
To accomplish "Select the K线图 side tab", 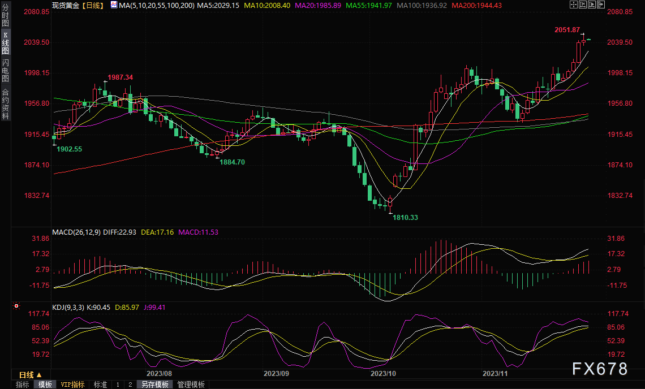I will pyautogui.click(x=5, y=43).
